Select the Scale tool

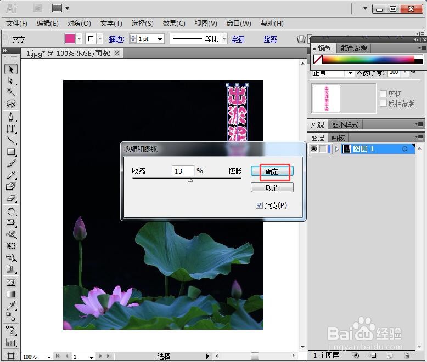pyautogui.click(x=11, y=223)
